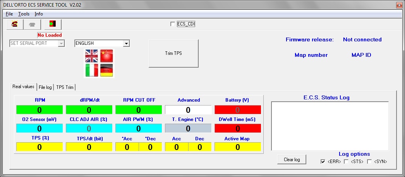The image size is (405, 177).
Task: Select the Italian flag language icon
Action: (x=91, y=70)
